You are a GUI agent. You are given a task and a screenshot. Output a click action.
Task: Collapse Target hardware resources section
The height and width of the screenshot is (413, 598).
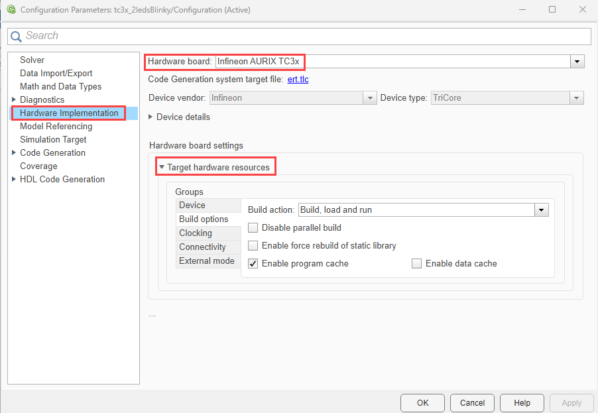pyautogui.click(x=162, y=168)
